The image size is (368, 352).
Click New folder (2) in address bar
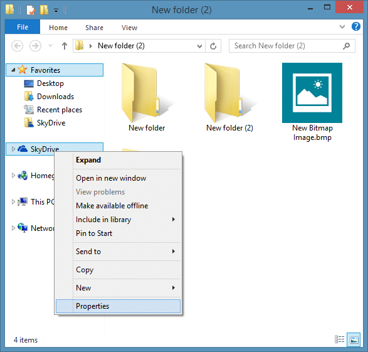click(121, 46)
